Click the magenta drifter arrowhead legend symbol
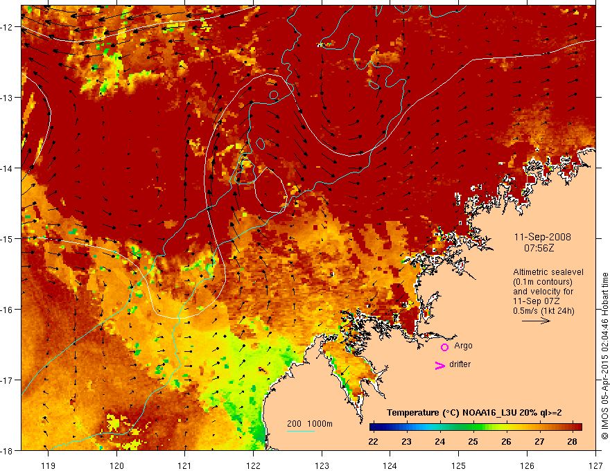The width and height of the screenshot is (610, 471). [x=440, y=365]
